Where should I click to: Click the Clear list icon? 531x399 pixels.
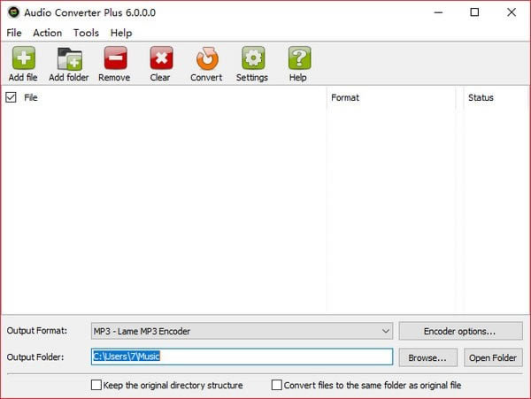tap(161, 58)
